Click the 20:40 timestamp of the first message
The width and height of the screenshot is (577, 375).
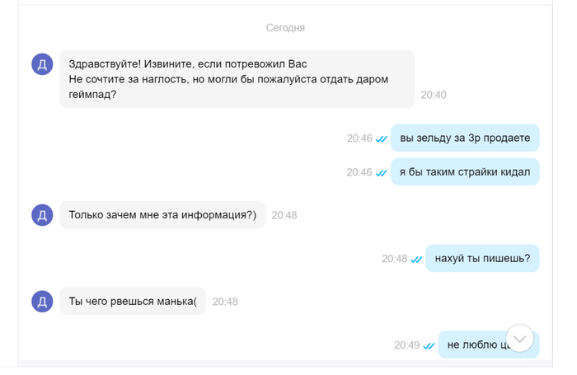click(x=434, y=95)
